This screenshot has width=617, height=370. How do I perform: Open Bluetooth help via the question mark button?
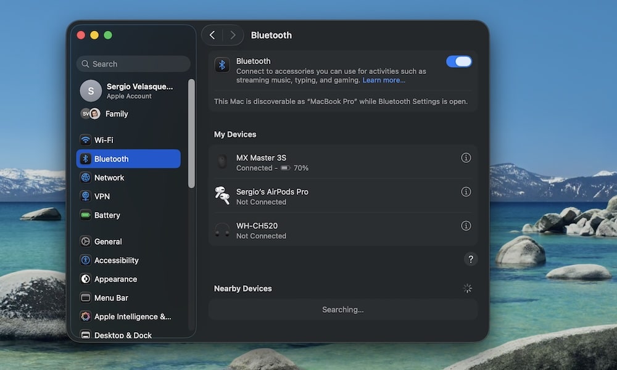[471, 259]
